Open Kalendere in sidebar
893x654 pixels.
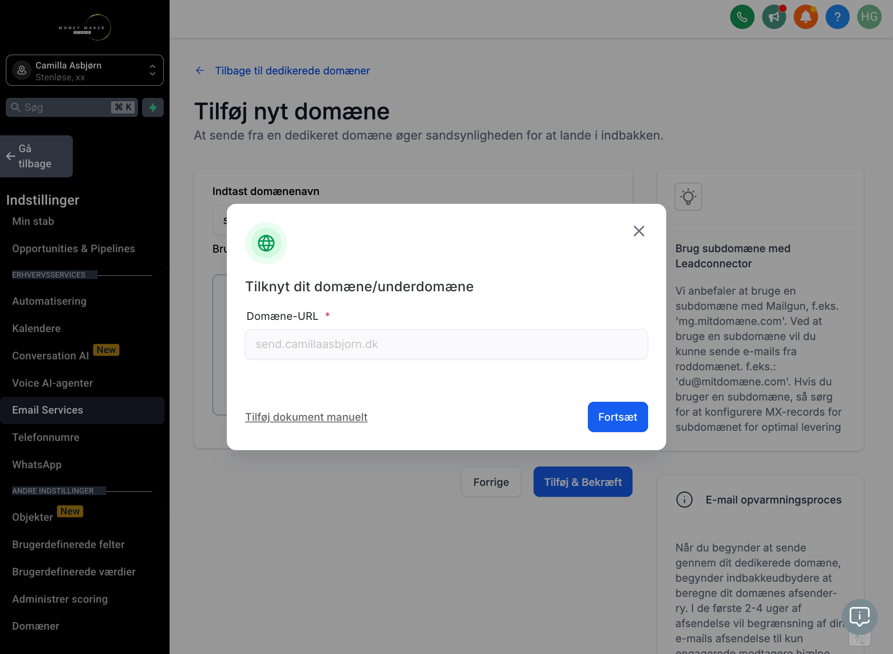(37, 328)
